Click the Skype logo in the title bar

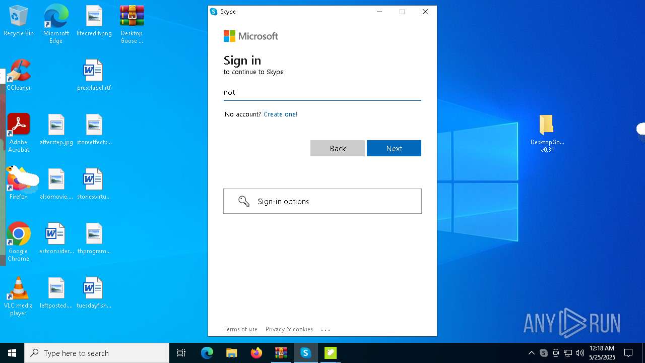214,12
